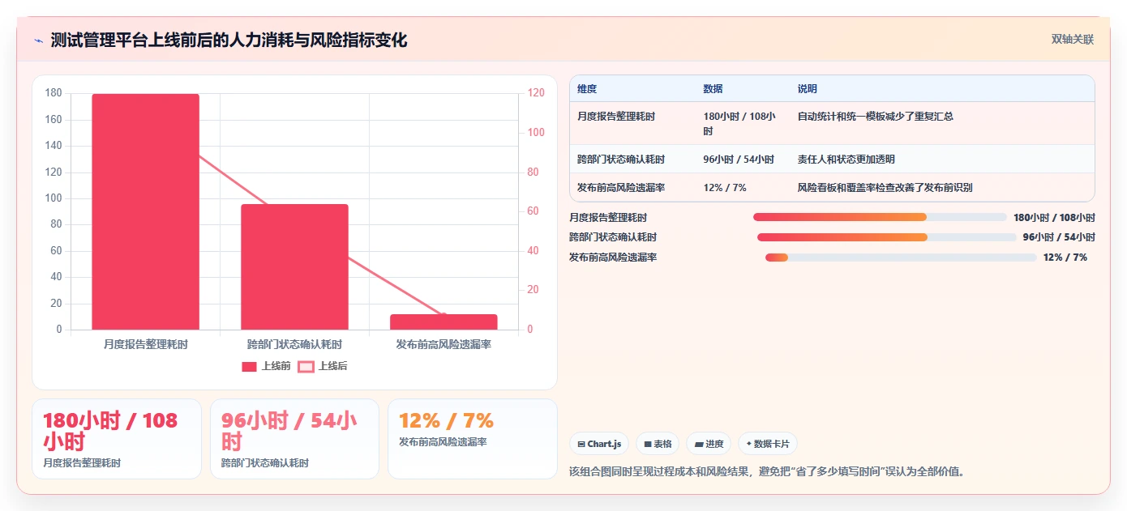Screen dimensions: 1127x511
Task: Click the 月度报告整理耗时 cell in the table
Action: coord(616,117)
